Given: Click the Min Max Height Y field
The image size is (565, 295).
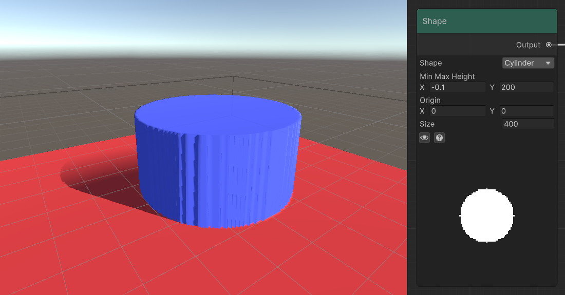Looking at the screenshot, I should (x=526, y=87).
